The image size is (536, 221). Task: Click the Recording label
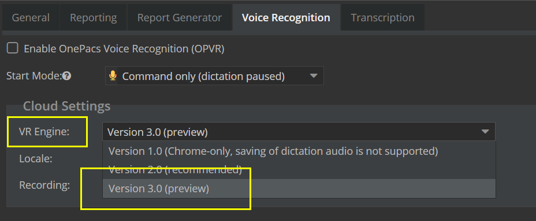coord(45,185)
